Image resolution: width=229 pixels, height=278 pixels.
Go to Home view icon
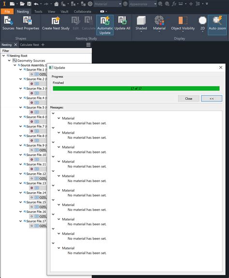(x=56, y=4)
